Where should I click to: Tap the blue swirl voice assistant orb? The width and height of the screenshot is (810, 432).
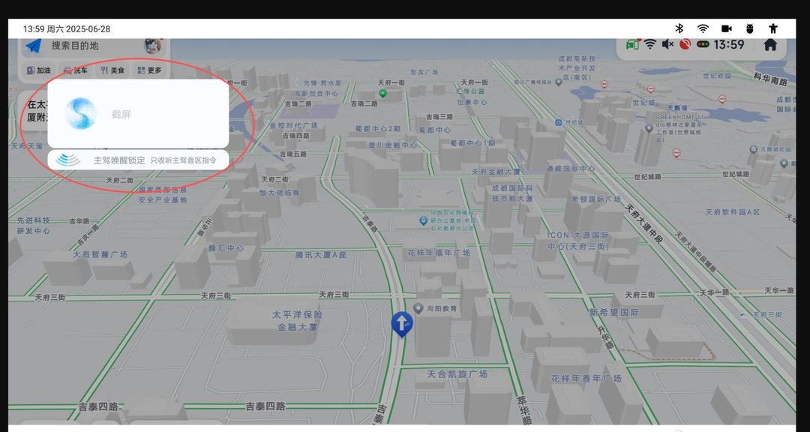[81, 114]
